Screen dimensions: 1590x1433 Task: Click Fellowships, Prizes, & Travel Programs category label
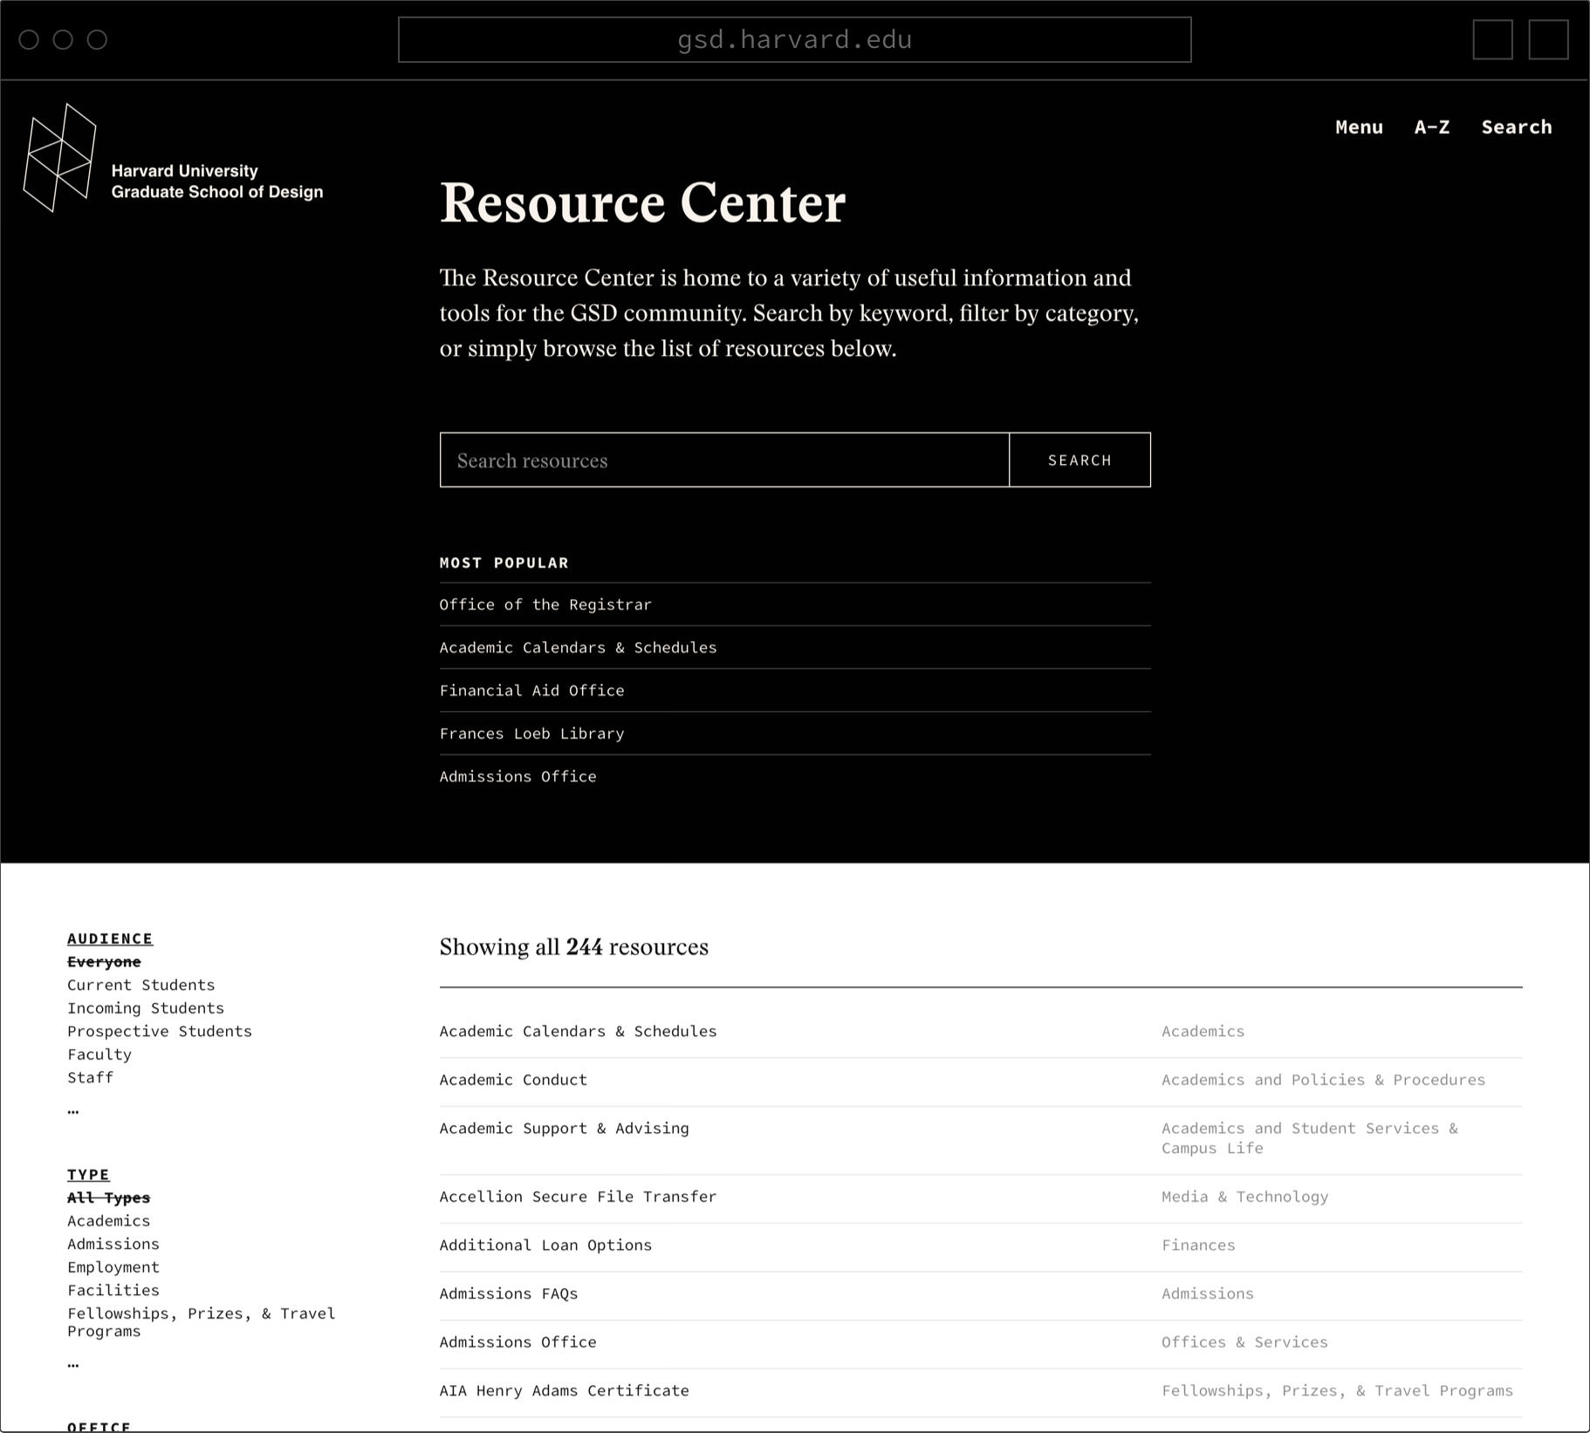coord(1337,1390)
